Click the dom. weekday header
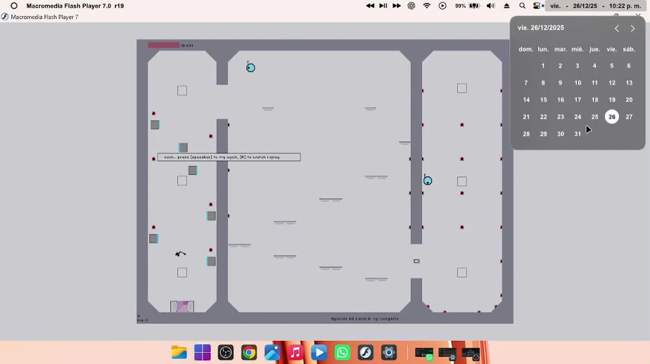 point(526,49)
